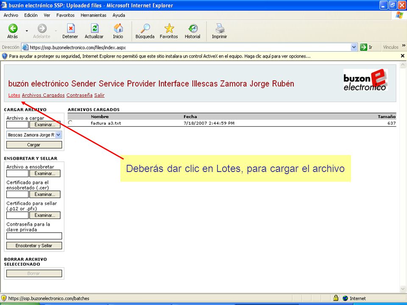Click the Contraseña link
This screenshot has width=407, height=305.
coord(79,95)
